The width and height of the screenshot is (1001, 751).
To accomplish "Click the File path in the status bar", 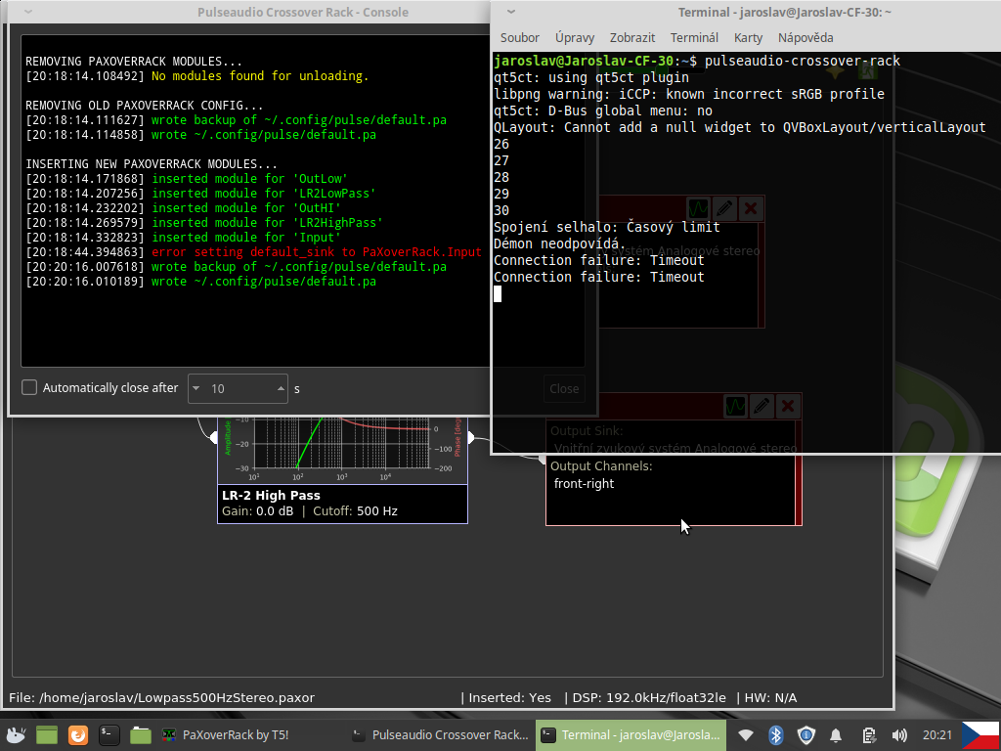I will [161, 698].
